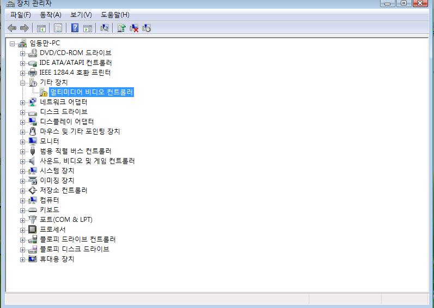
Task: Click Scan for hardware changes icon
Action: (x=105, y=28)
